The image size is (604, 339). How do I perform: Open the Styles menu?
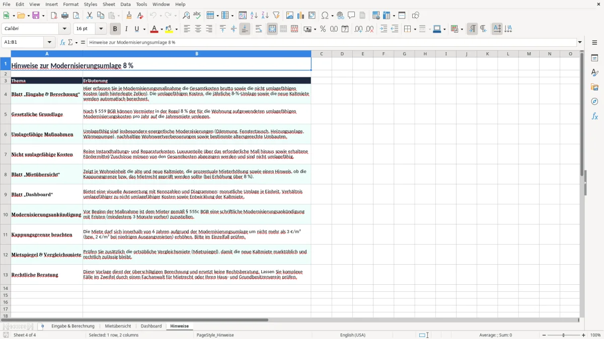click(x=91, y=4)
